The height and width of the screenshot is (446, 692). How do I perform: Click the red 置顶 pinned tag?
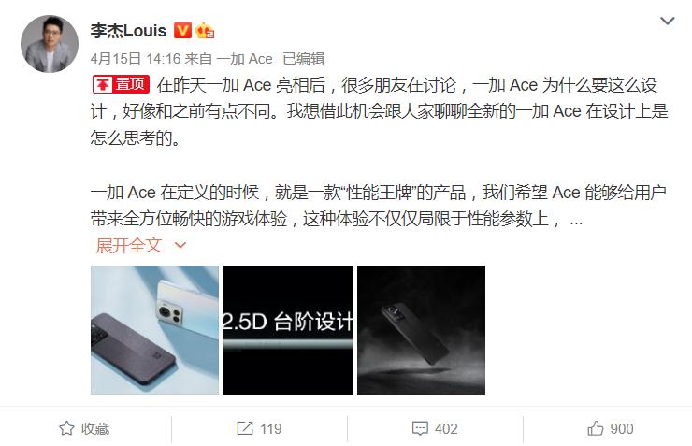(x=121, y=84)
